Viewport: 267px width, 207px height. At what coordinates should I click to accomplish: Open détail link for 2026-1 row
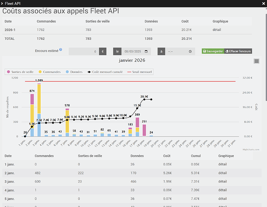click(218, 30)
